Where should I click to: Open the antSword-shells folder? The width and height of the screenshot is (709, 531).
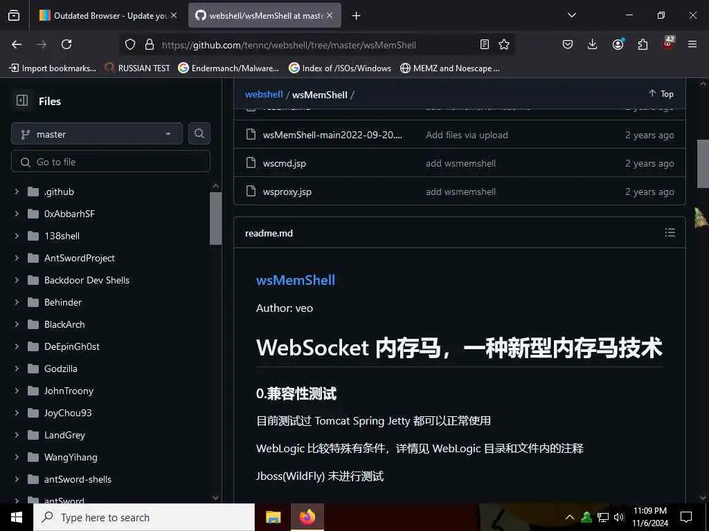tap(78, 479)
